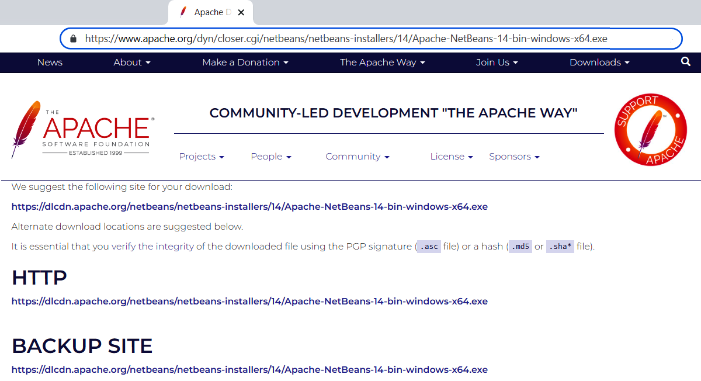This screenshot has height=381, width=701.
Task: Expand the Downloads dropdown
Action: pyautogui.click(x=600, y=63)
